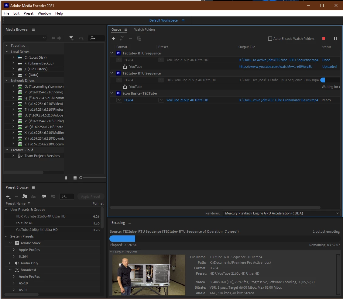Click the TECTube-Economizer Basics.mp4 output file link
This screenshot has height=299, width=343.
point(279,100)
